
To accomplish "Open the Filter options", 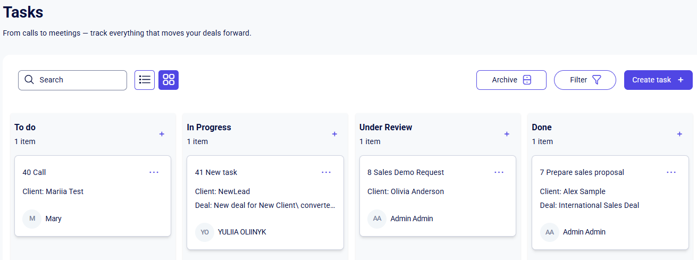I will [x=585, y=80].
